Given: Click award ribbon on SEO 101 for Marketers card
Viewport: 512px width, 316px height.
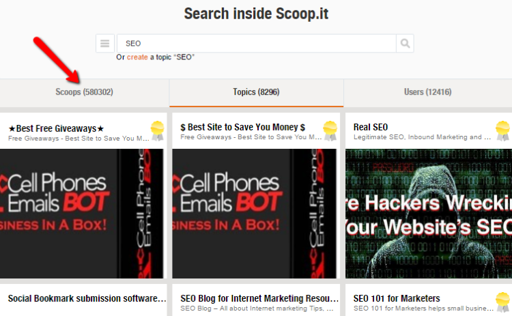Looking at the screenshot, I should [x=502, y=302].
